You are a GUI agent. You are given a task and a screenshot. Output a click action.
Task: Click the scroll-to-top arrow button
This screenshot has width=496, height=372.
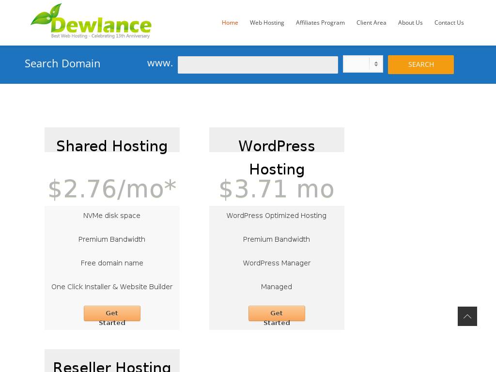click(467, 316)
